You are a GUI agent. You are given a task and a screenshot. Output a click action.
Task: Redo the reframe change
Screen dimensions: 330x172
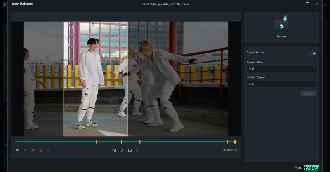25,150
